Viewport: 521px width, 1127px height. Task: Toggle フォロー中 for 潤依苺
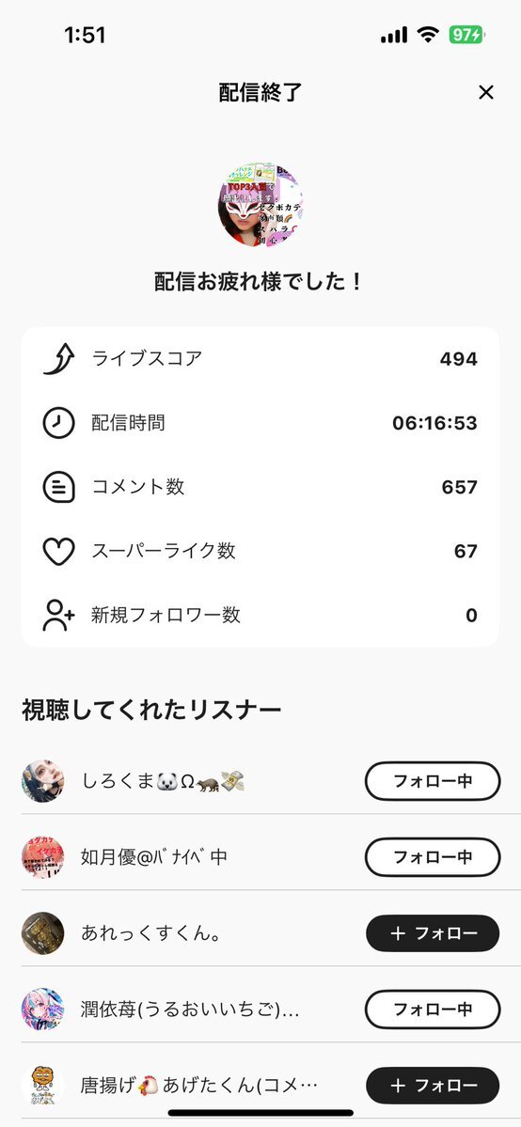(x=433, y=1010)
